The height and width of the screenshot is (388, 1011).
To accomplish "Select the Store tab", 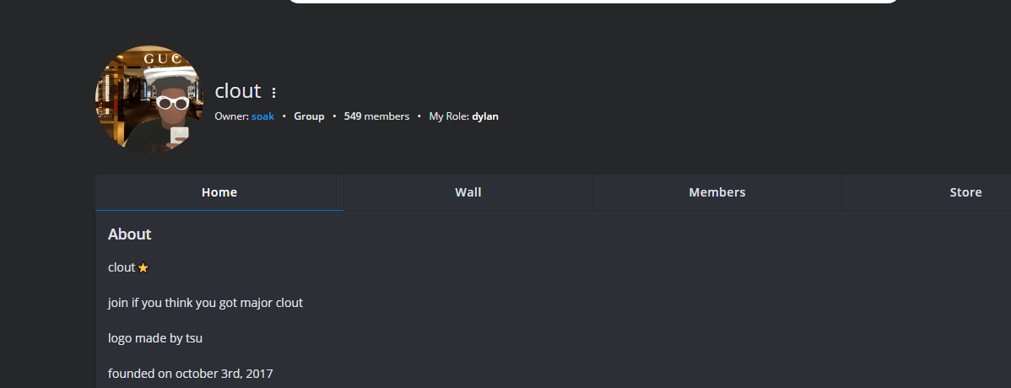I will [965, 192].
